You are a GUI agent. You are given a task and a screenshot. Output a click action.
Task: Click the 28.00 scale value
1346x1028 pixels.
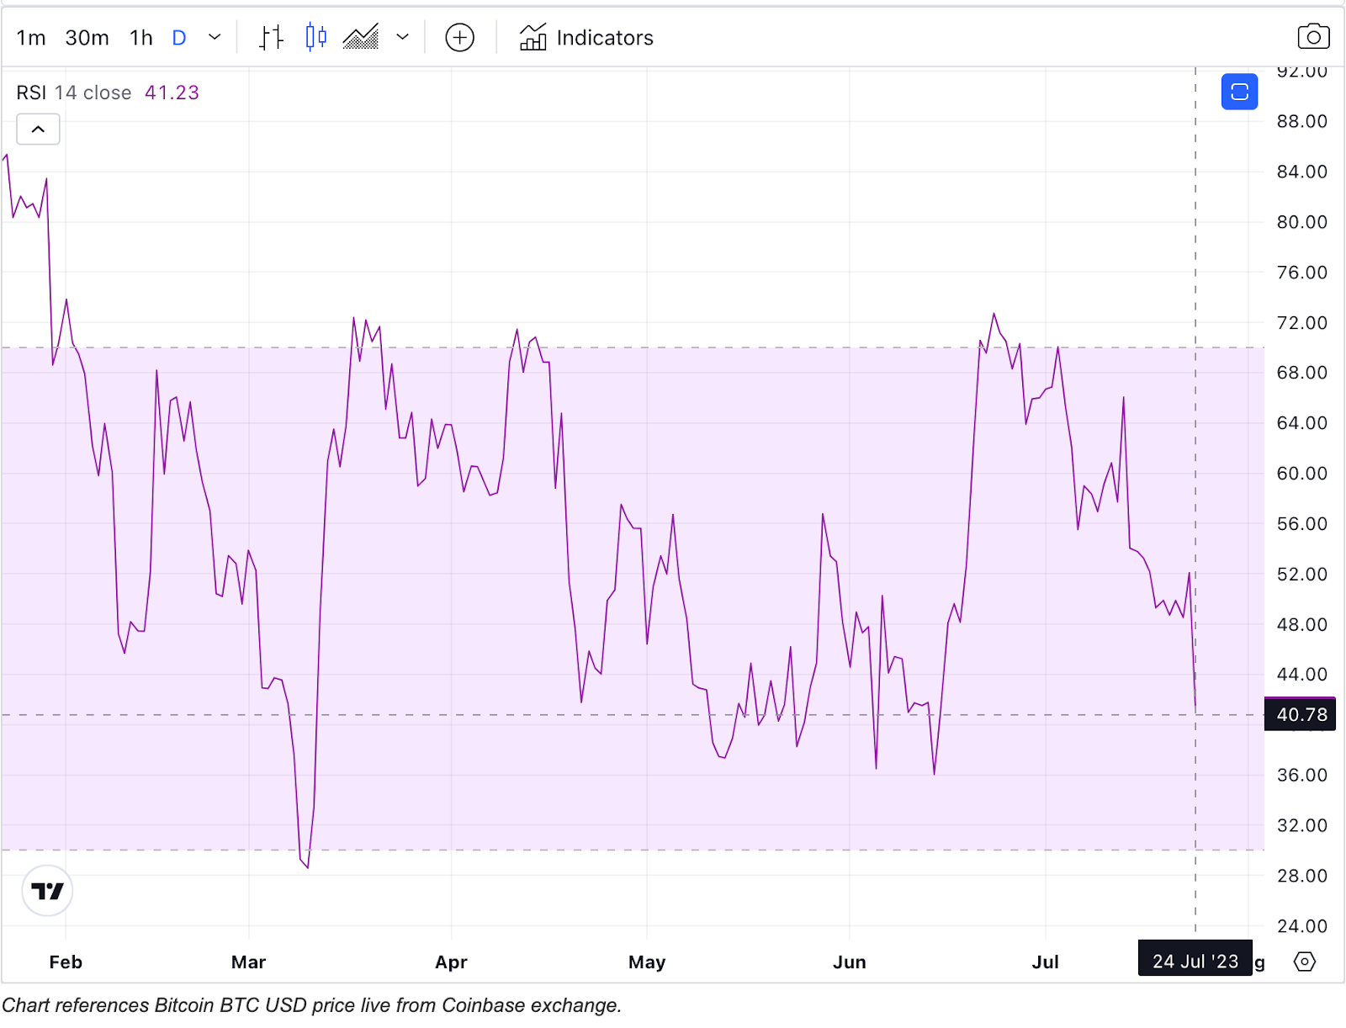[1301, 876]
